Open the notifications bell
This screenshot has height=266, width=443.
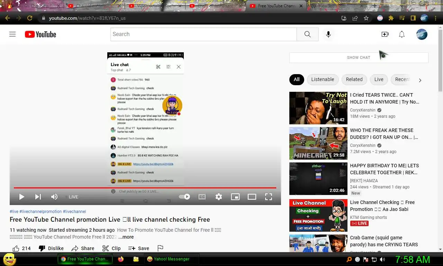(402, 34)
